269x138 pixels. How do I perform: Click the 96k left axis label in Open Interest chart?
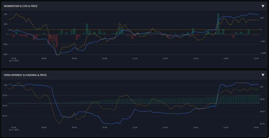(x=5, y=85)
